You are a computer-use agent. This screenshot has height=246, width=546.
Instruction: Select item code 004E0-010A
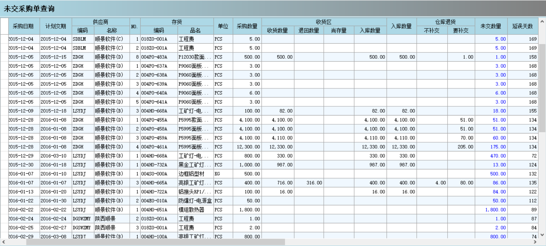click(159, 201)
